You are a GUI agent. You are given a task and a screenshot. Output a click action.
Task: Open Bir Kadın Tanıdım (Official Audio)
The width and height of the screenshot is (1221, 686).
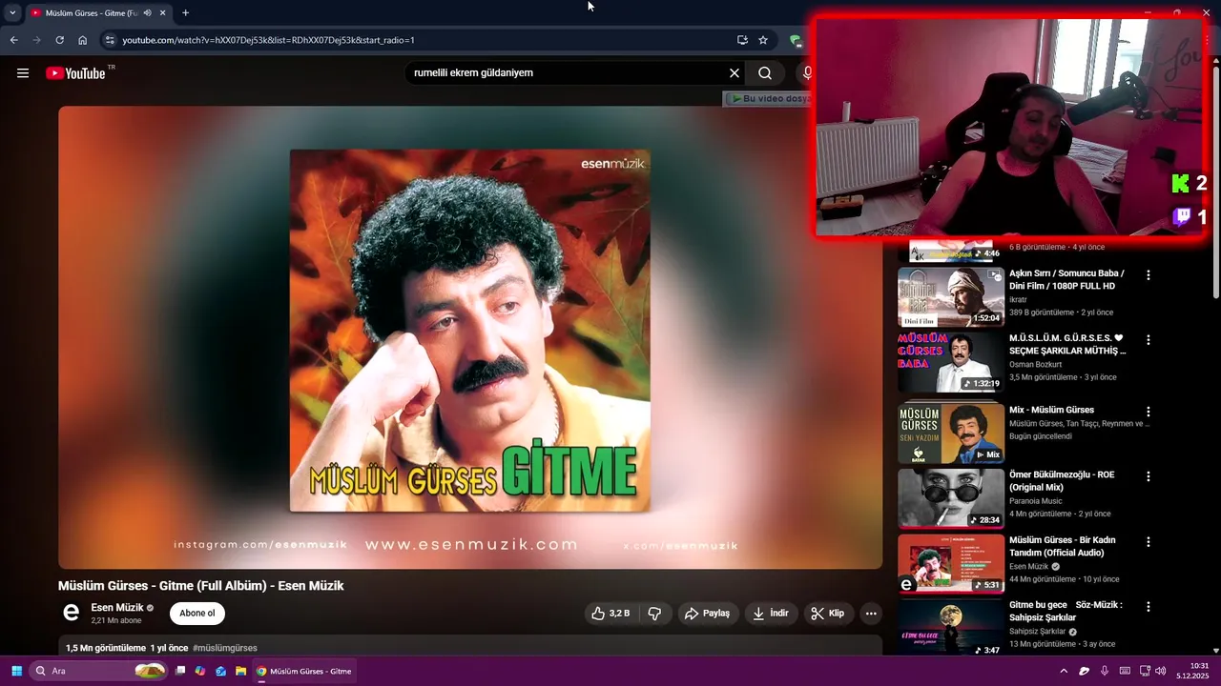pyautogui.click(x=1062, y=546)
